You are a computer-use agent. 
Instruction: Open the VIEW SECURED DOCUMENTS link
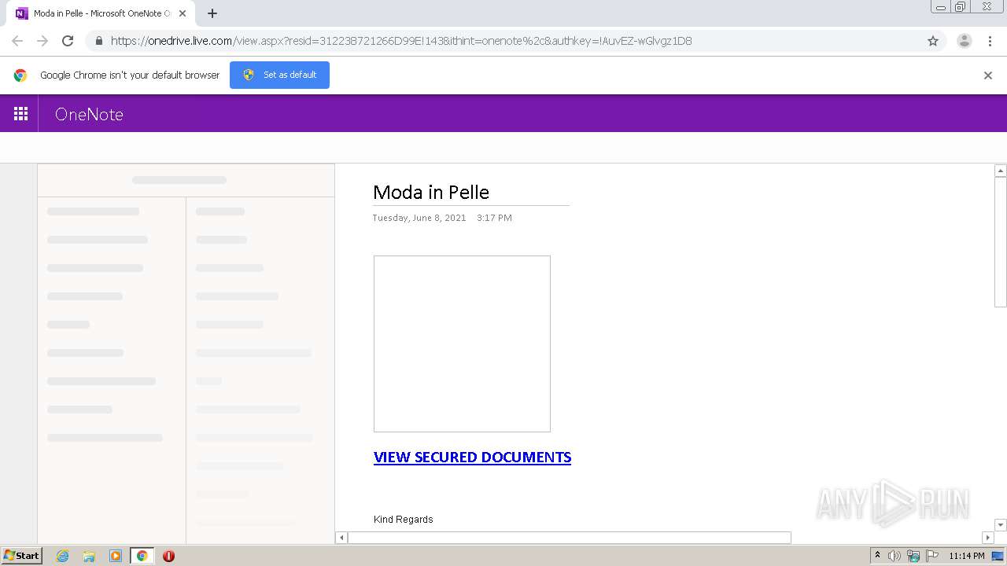point(472,458)
